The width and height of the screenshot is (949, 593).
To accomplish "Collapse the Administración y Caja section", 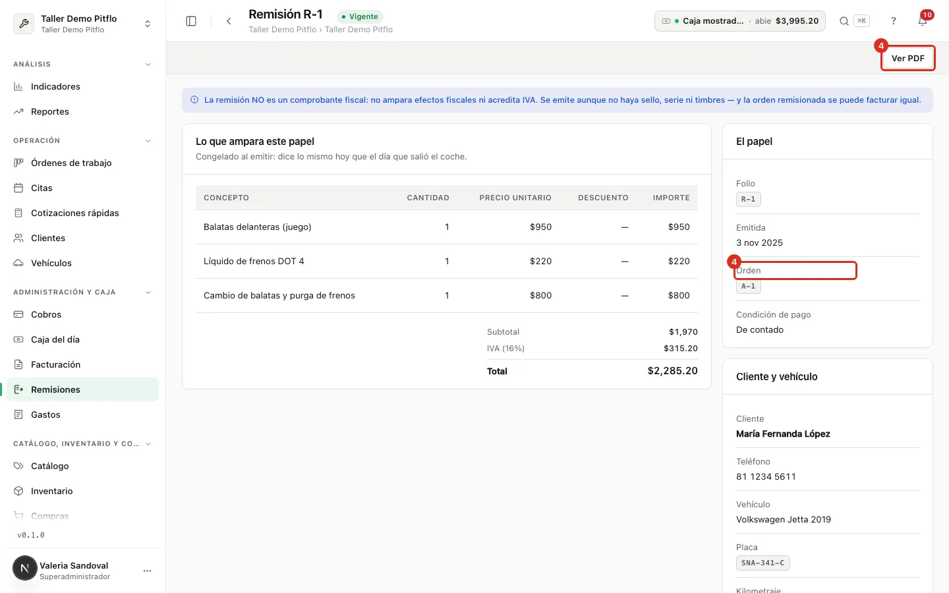I will point(148,293).
